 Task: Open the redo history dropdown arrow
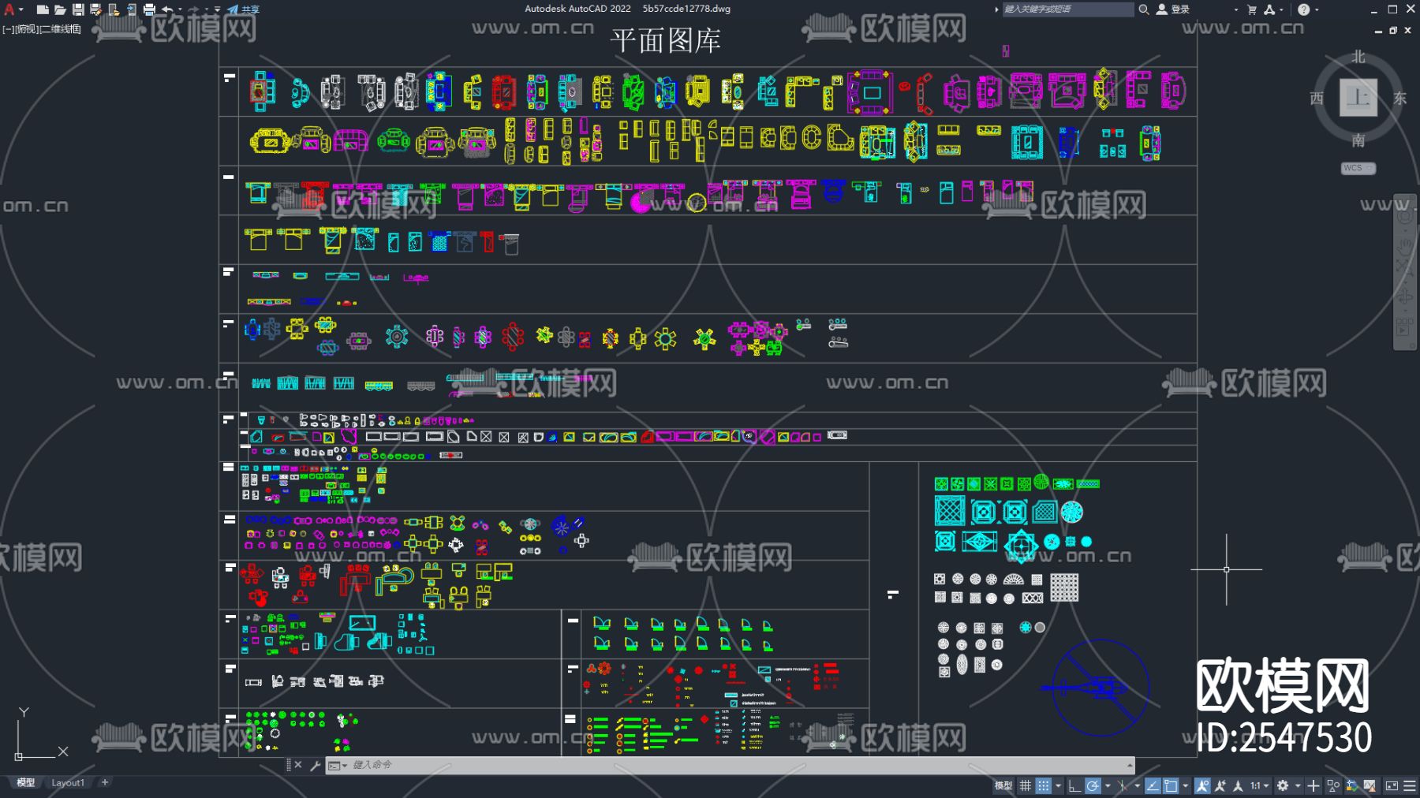[x=206, y=9]
